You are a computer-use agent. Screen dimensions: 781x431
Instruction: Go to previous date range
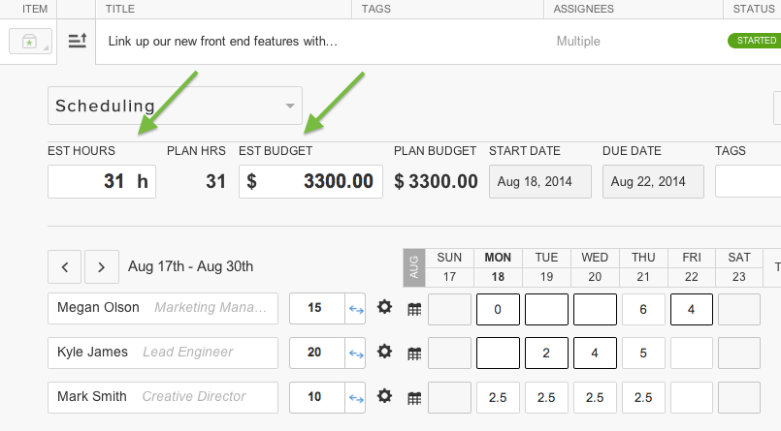64,265
